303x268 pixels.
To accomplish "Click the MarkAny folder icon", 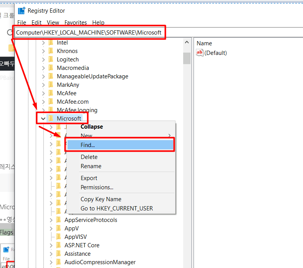I will [x=51, y=84].
